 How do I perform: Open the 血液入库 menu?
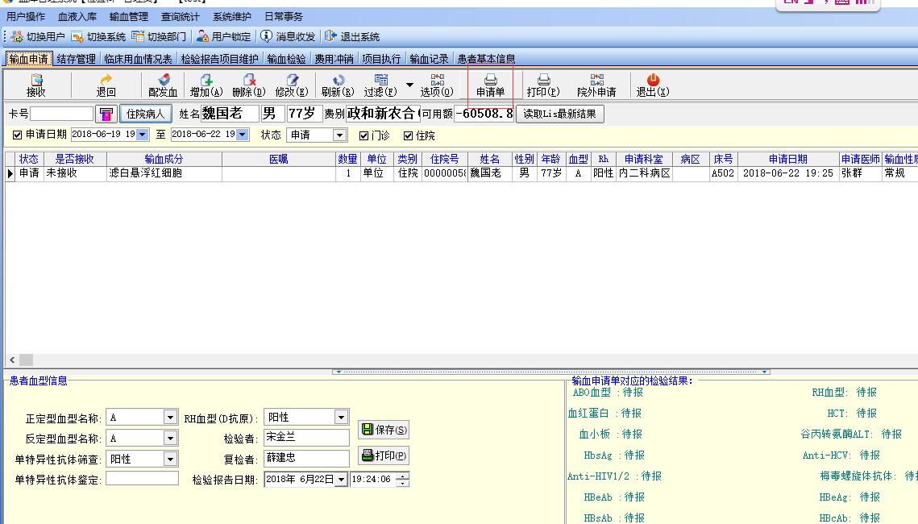77,17
